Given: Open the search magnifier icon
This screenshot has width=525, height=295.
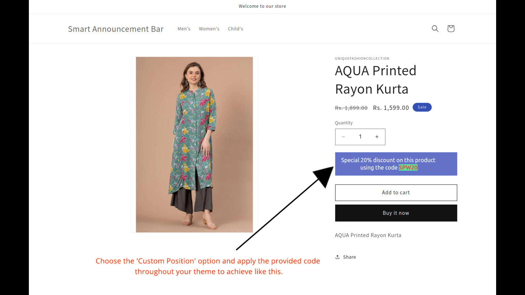Looking at the screenshot, I should [x=435, y=29].
